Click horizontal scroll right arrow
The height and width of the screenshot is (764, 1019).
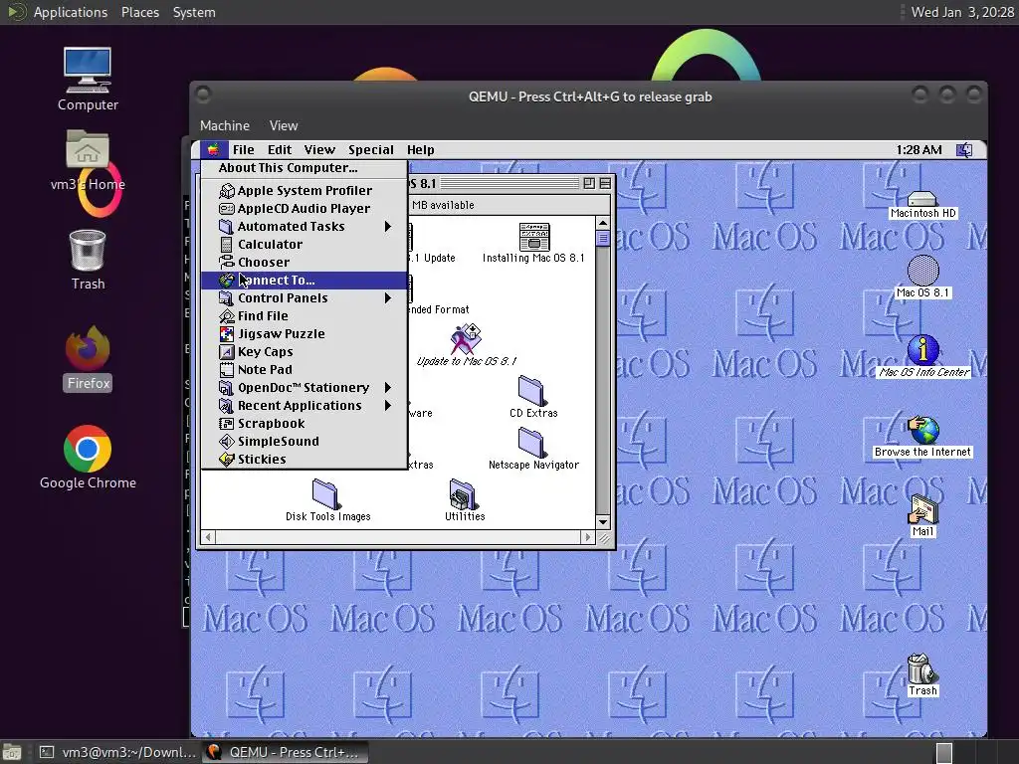tap(587, 537)
